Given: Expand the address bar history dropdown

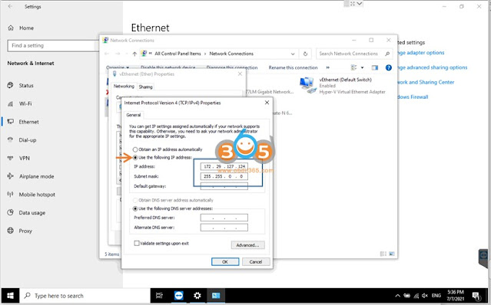Looking at the screenshot, I should tap(293, 54).
